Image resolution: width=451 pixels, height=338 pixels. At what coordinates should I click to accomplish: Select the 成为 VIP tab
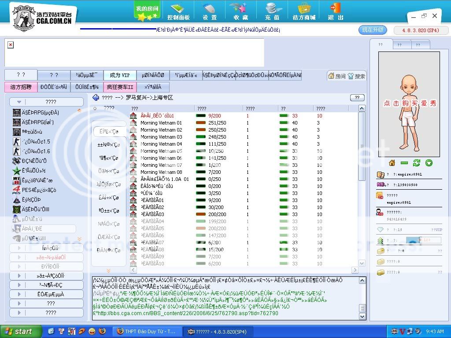click(120, 75)
